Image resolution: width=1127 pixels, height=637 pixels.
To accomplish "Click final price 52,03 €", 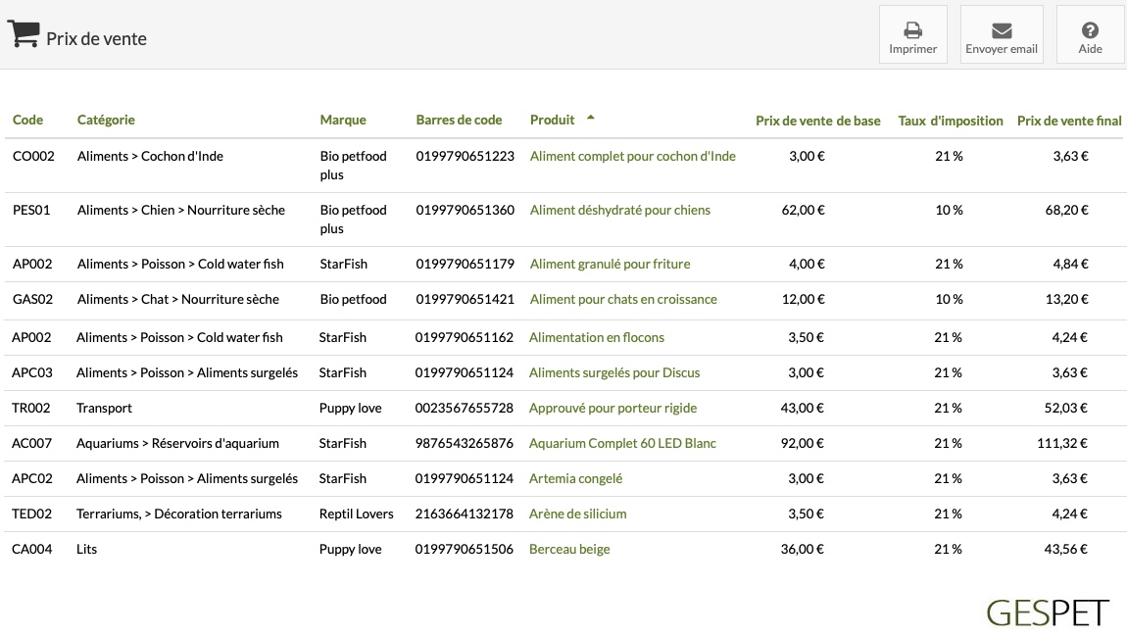I will pos(1066,408).
